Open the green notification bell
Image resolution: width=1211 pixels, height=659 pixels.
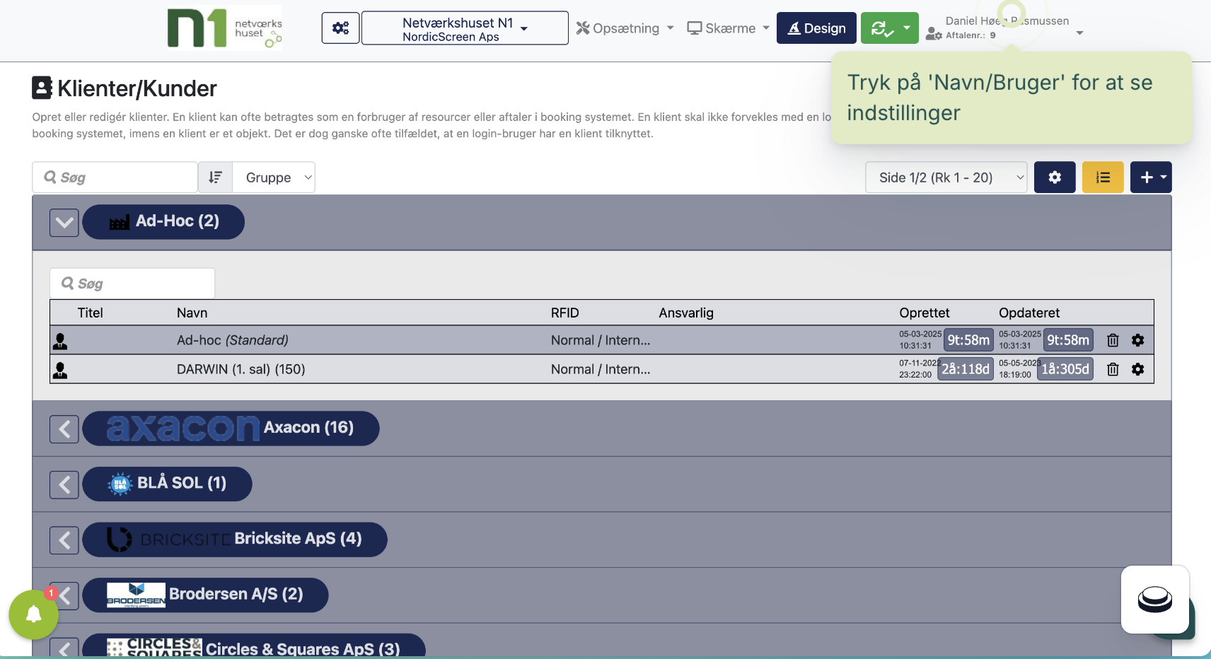pyautogui.click(x=33, y=614)
